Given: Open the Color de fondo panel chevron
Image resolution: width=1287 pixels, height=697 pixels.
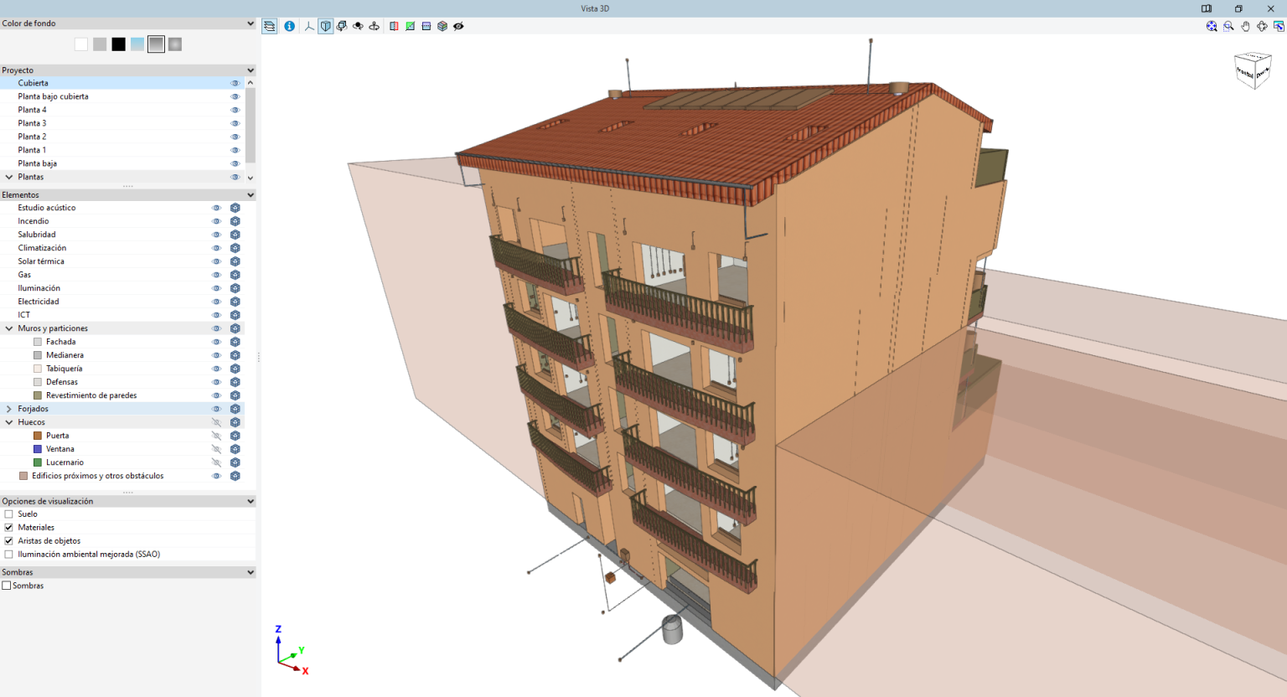Looking at the screenshot, I should pyautogui.click(x=249, y=23).
